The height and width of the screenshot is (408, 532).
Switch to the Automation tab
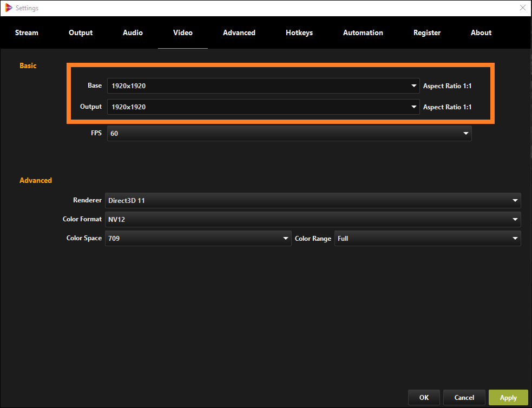click(363, 32)
